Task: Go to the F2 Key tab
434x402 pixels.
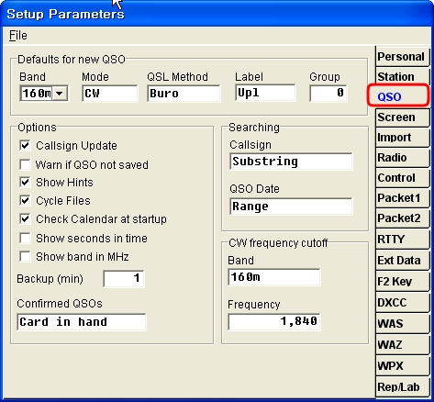Action: coord(402,282)
